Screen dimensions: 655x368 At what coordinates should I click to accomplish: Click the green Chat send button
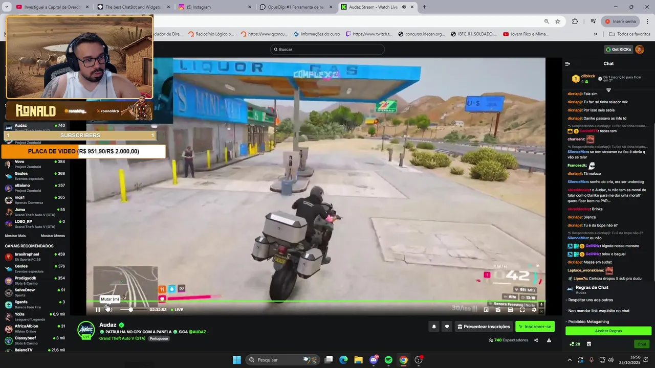point(642,344)
